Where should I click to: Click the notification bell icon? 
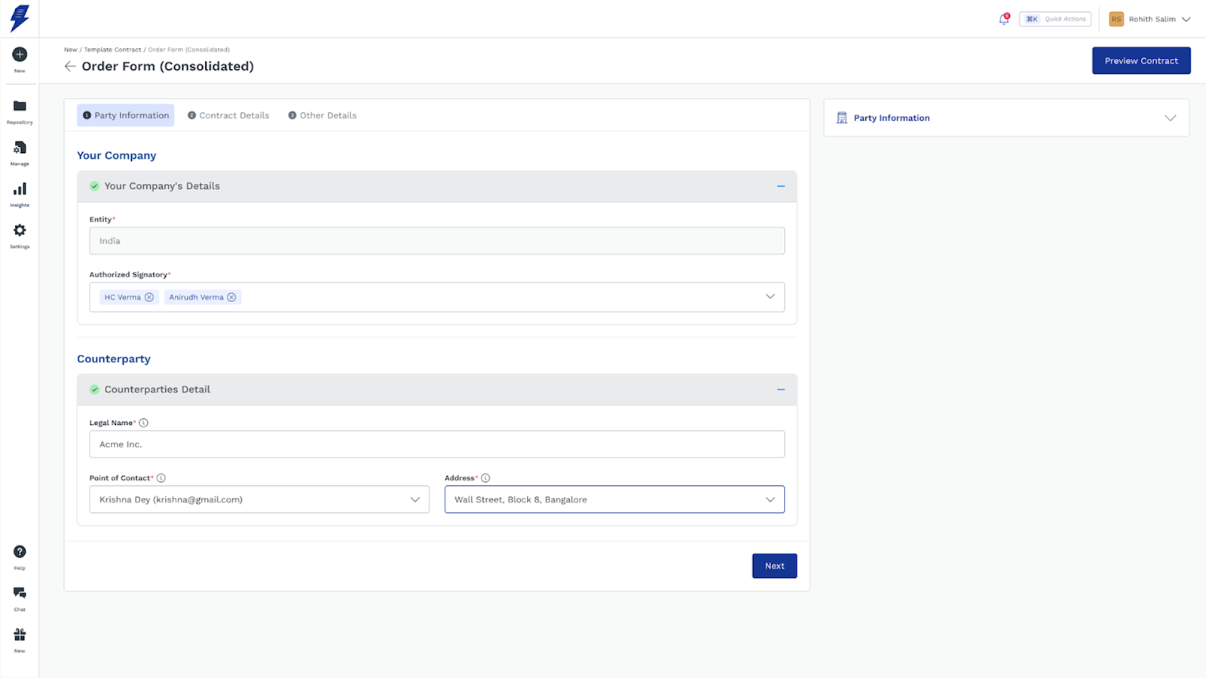click(x=1004, y=20)
